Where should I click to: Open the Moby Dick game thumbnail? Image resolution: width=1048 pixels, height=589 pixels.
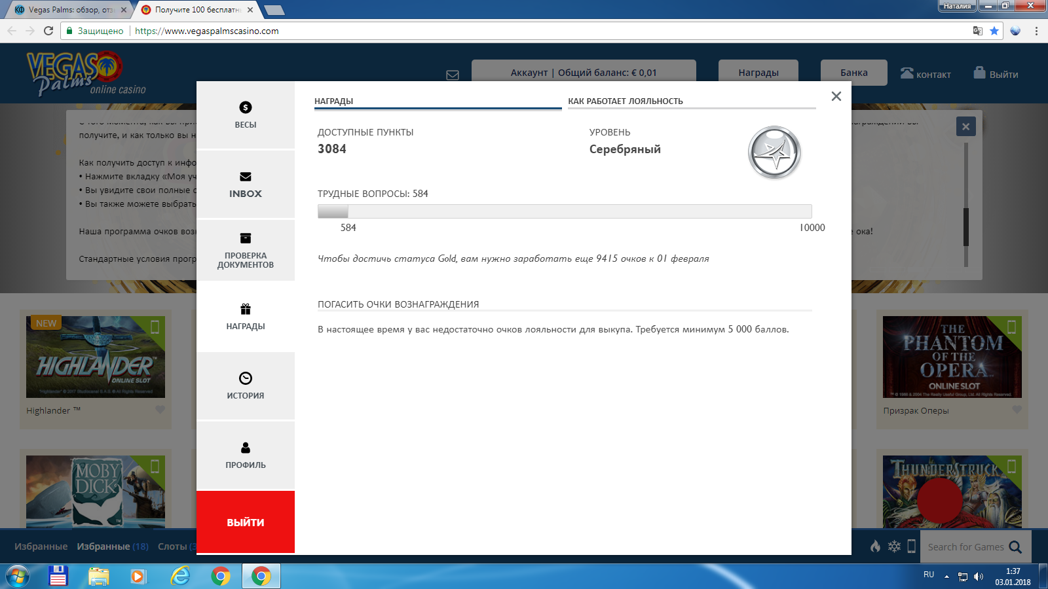pos(96,491)
